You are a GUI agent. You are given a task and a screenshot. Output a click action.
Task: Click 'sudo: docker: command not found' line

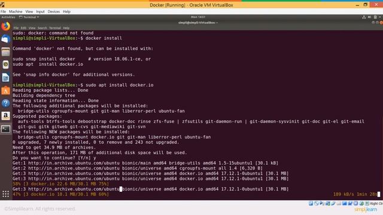coord(53,33)
